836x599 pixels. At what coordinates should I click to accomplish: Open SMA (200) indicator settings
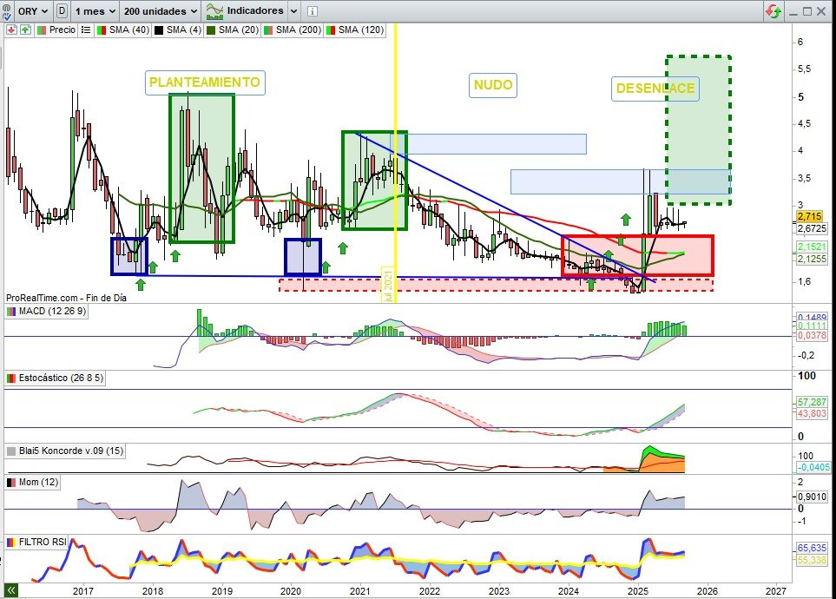coord(293,30)
